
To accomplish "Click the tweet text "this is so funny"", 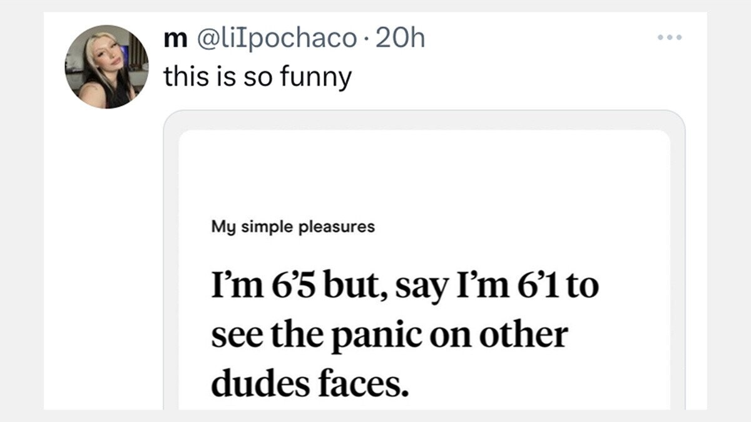I will (x=257, y=77).
